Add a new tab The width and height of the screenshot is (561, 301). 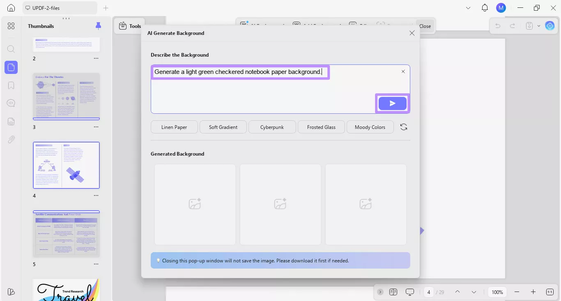[x=106, y=8]
